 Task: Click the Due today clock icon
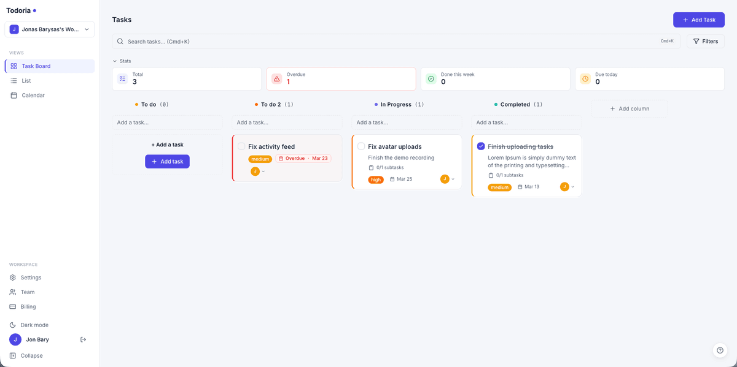pyautogui.click(x=585, y=79)
